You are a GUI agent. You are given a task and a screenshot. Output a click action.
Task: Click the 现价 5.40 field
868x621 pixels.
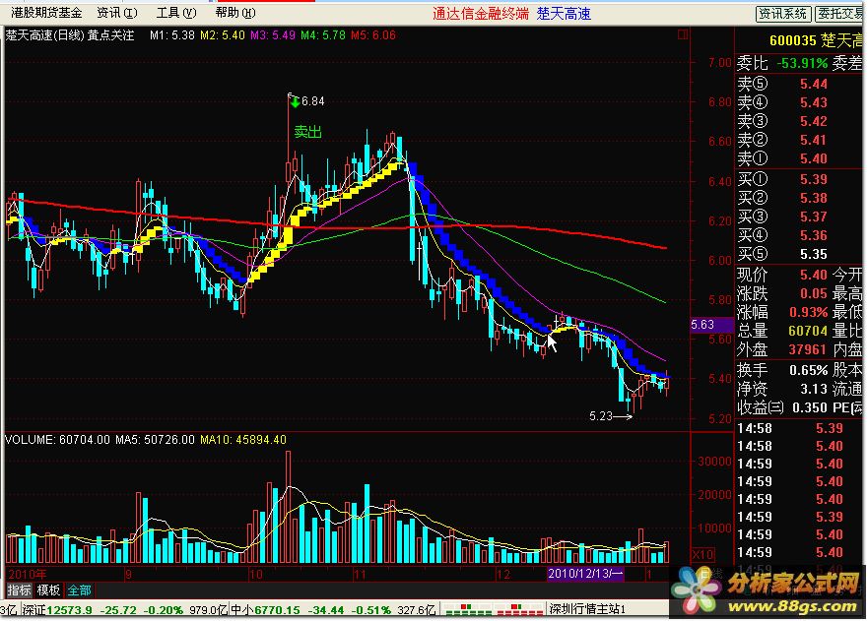782,275
